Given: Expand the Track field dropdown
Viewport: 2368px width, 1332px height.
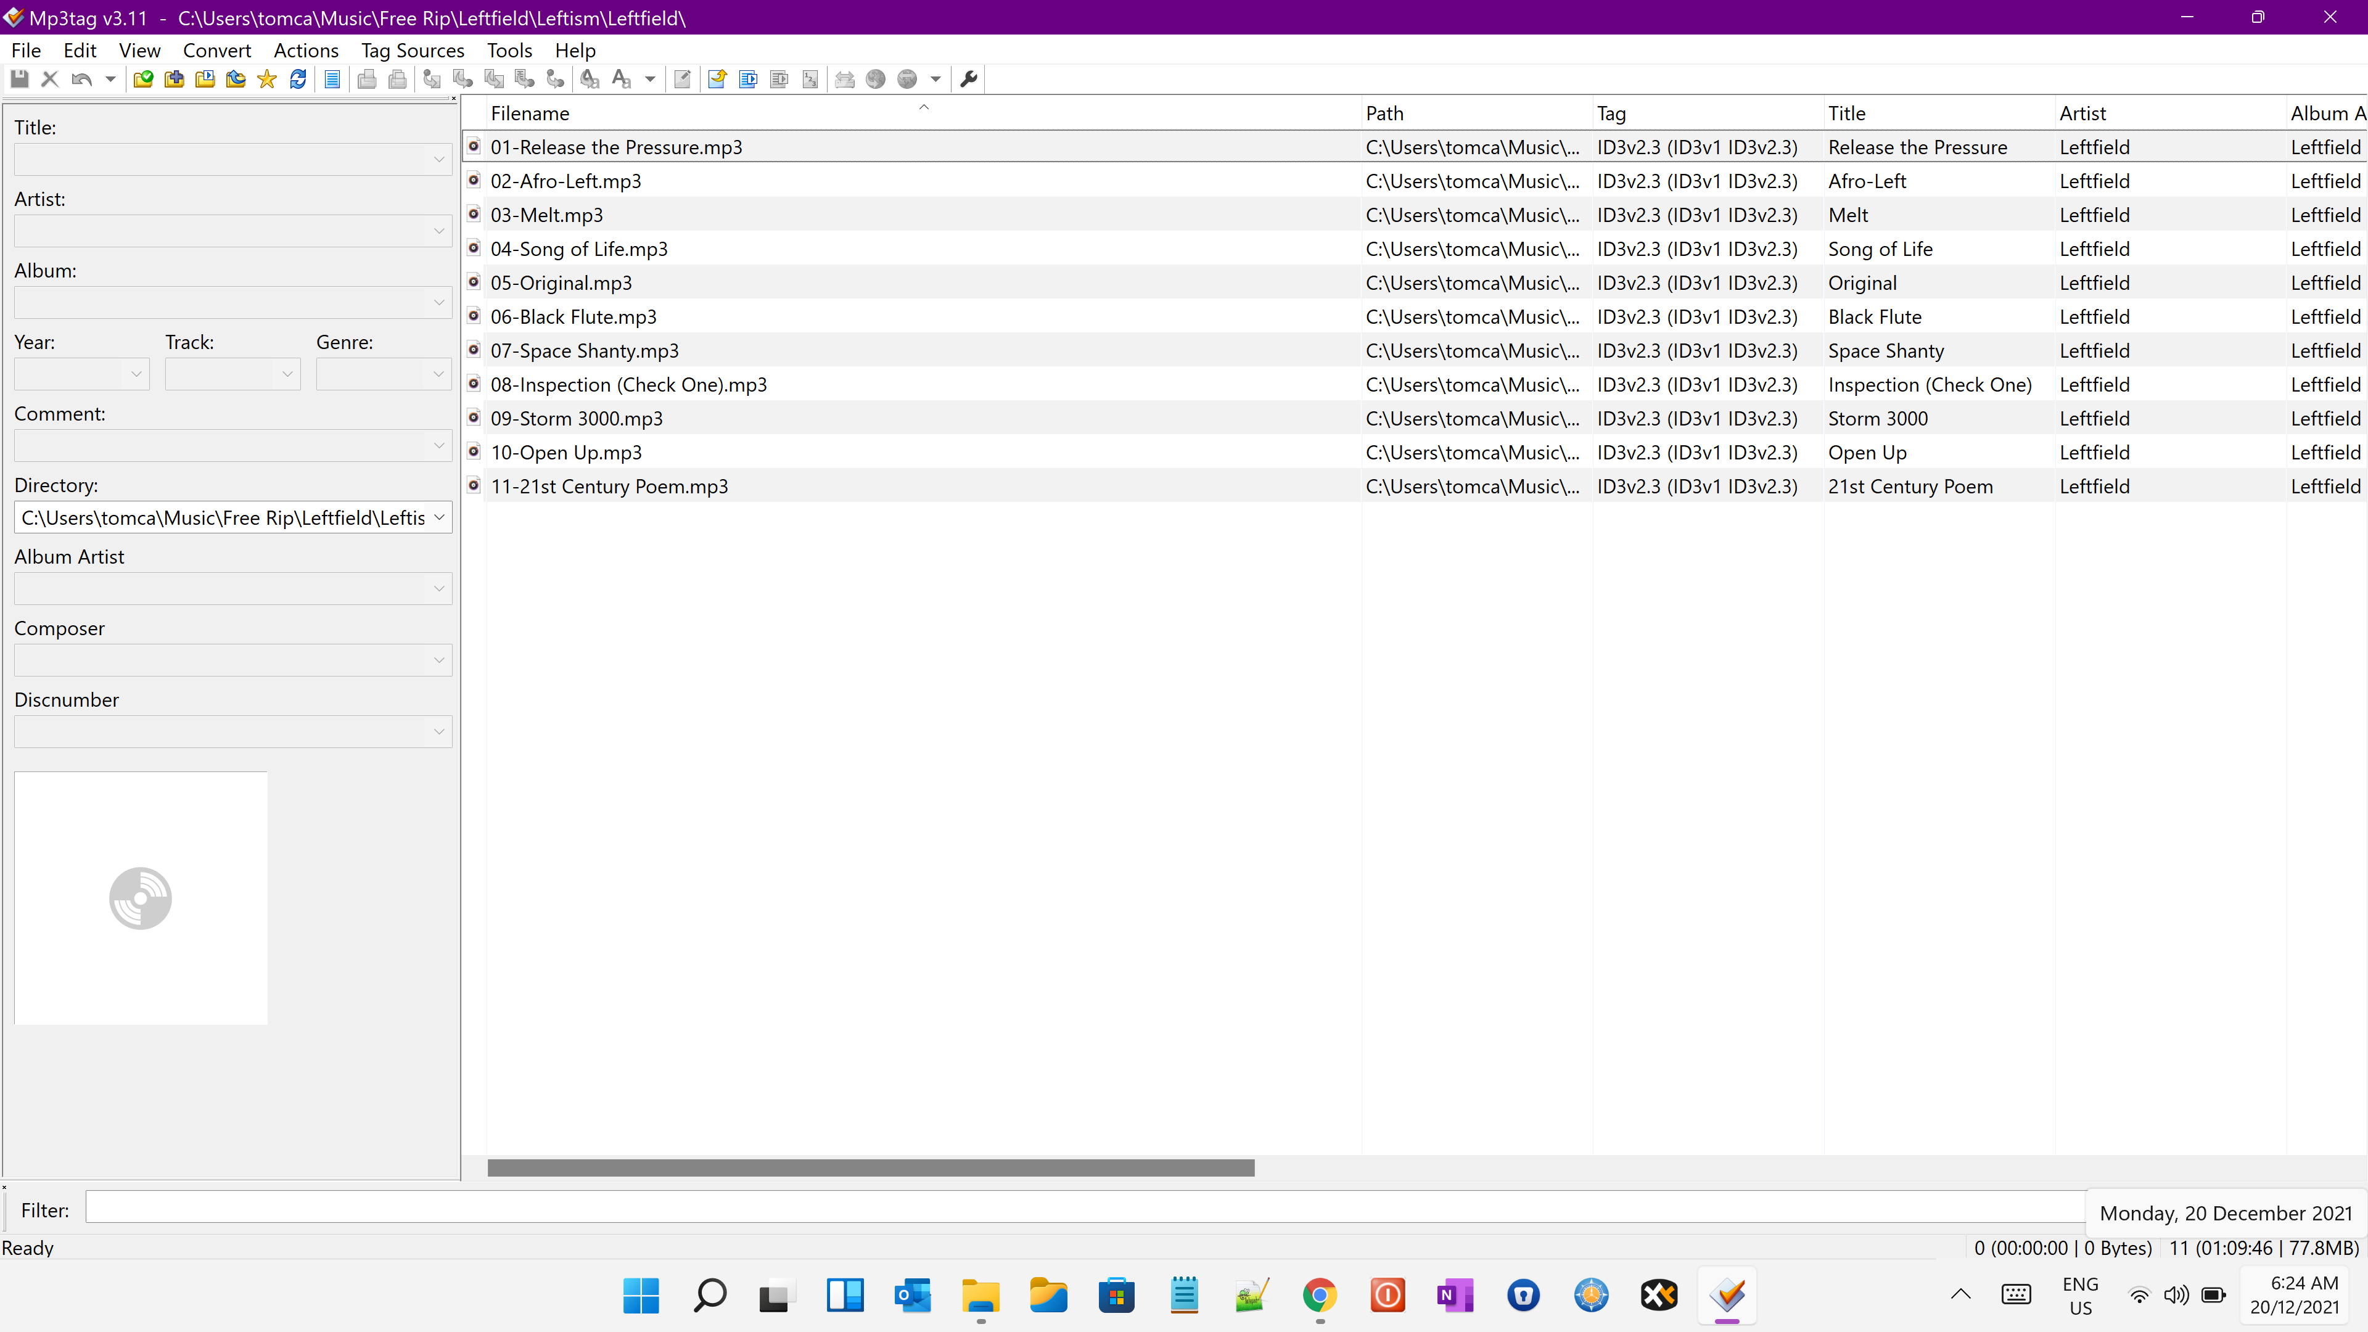Looking at the screenshot, I should point(287,374).
